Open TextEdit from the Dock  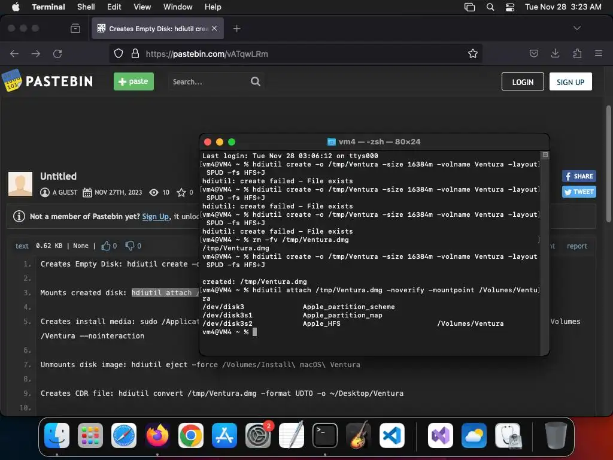[292, 435]
